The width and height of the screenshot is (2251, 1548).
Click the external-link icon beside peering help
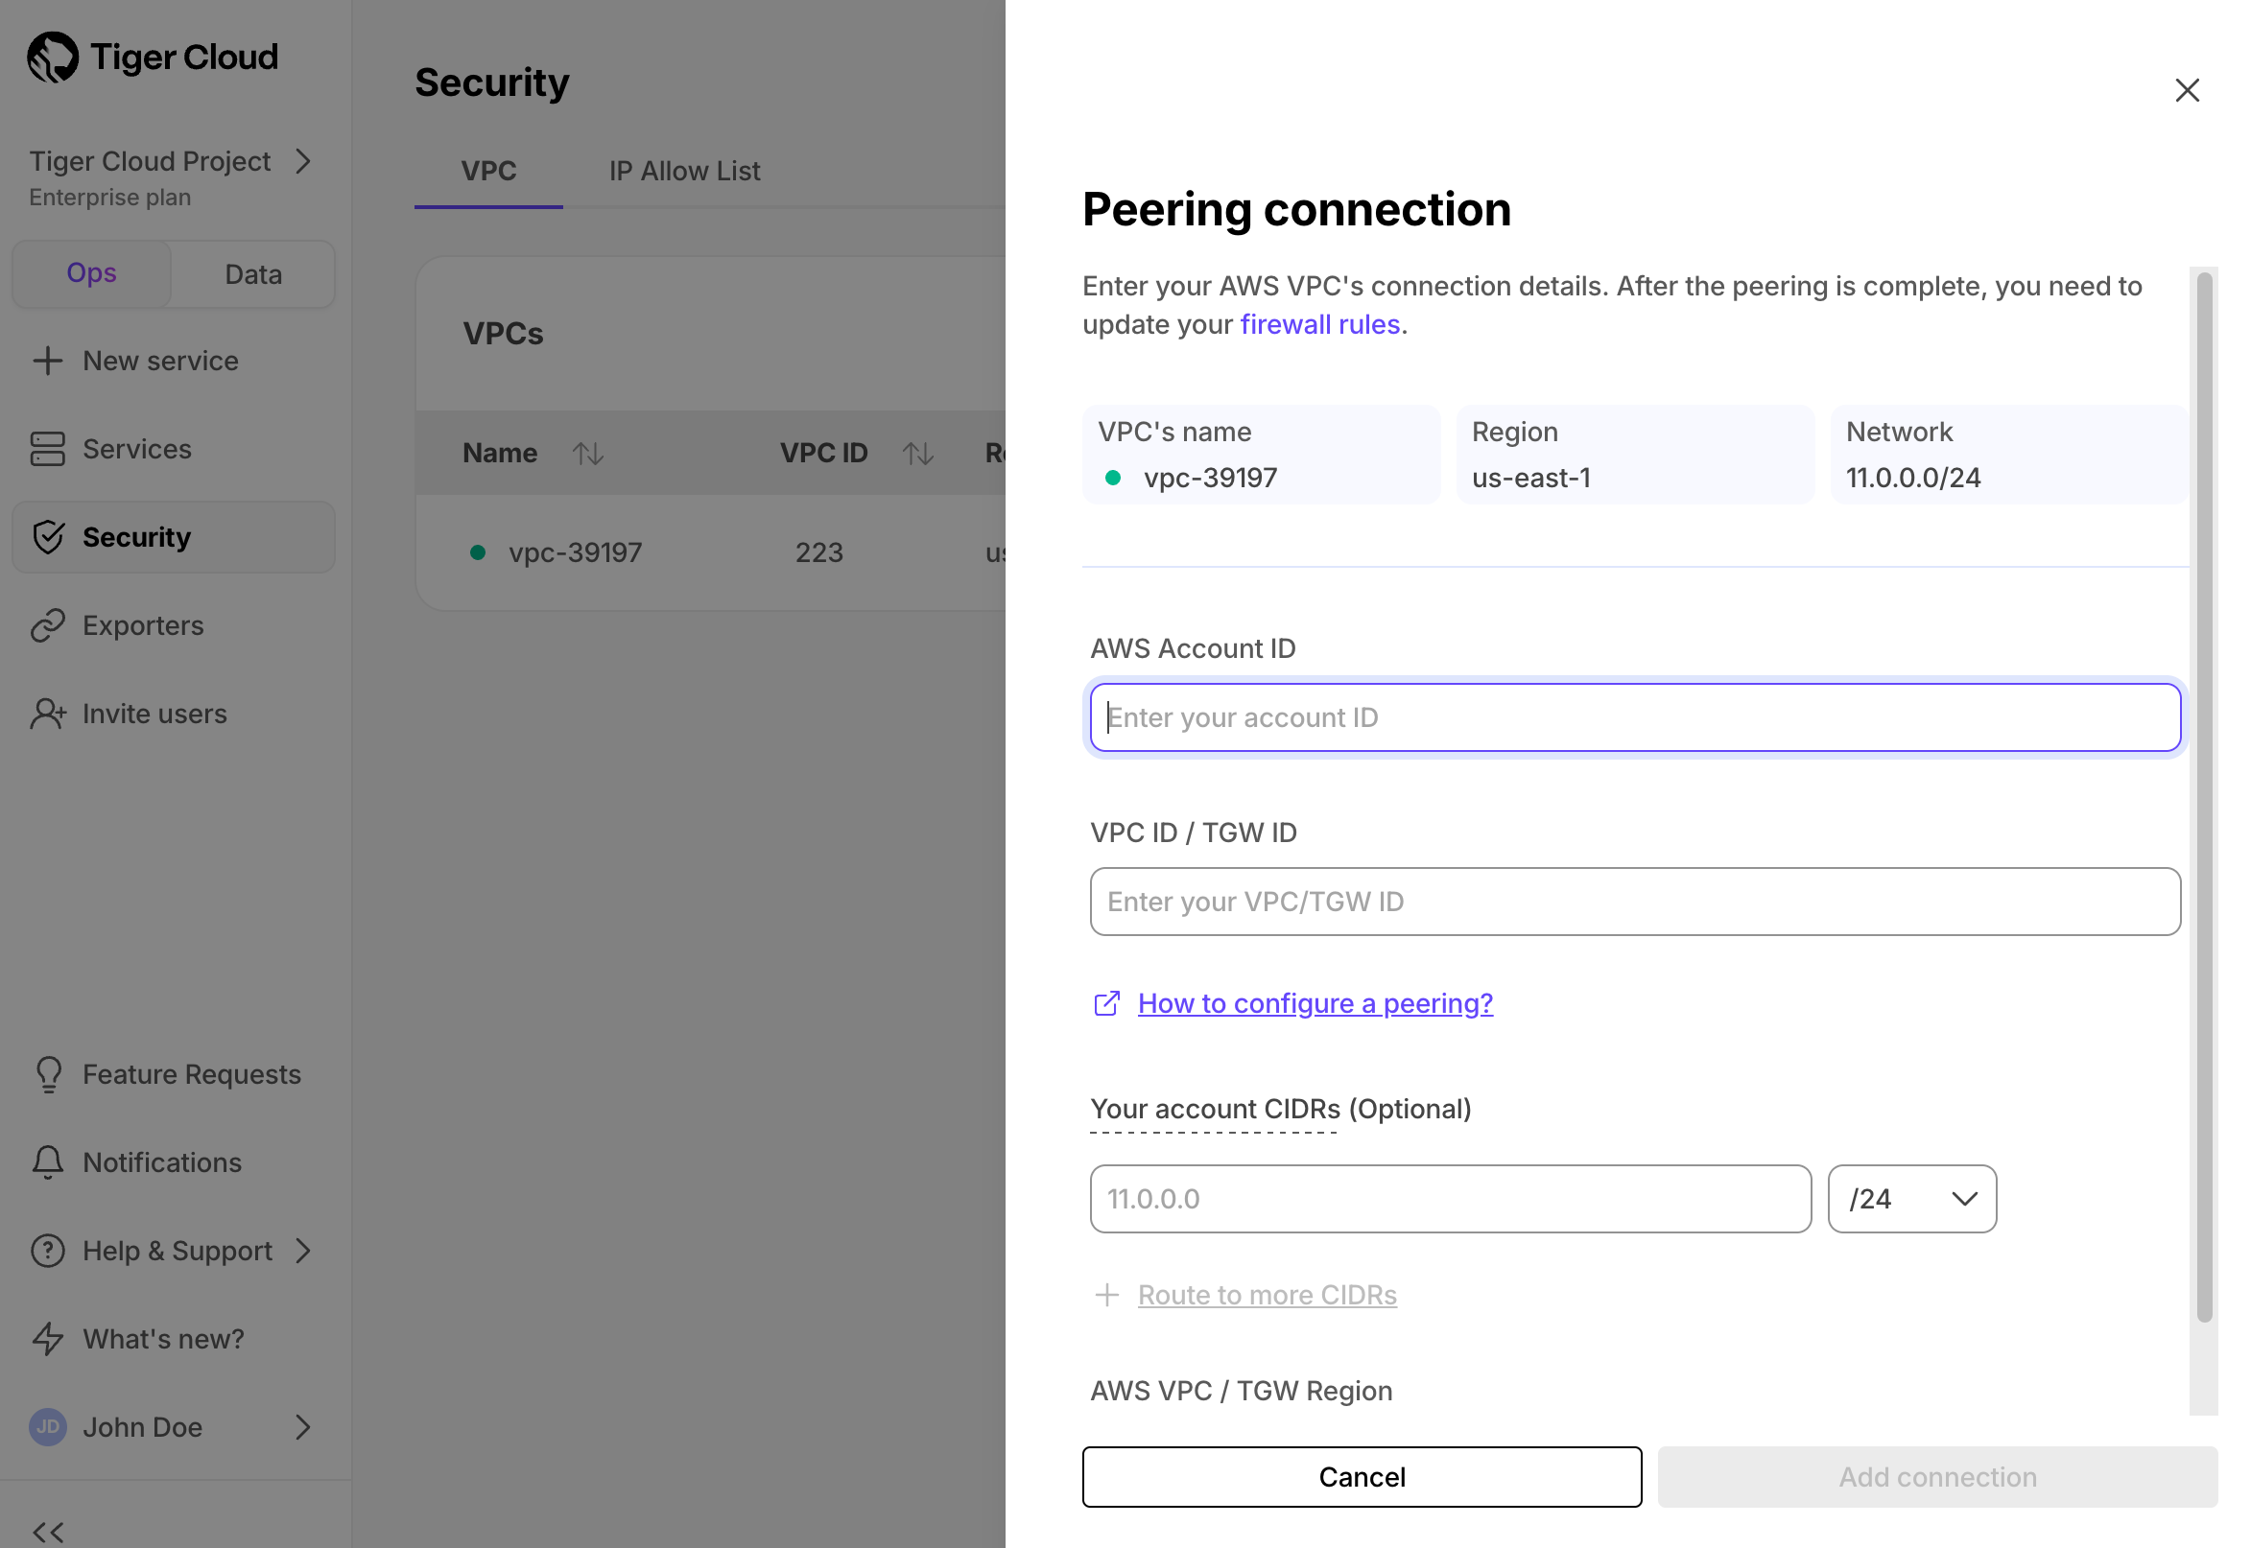coord(1107,1004)
